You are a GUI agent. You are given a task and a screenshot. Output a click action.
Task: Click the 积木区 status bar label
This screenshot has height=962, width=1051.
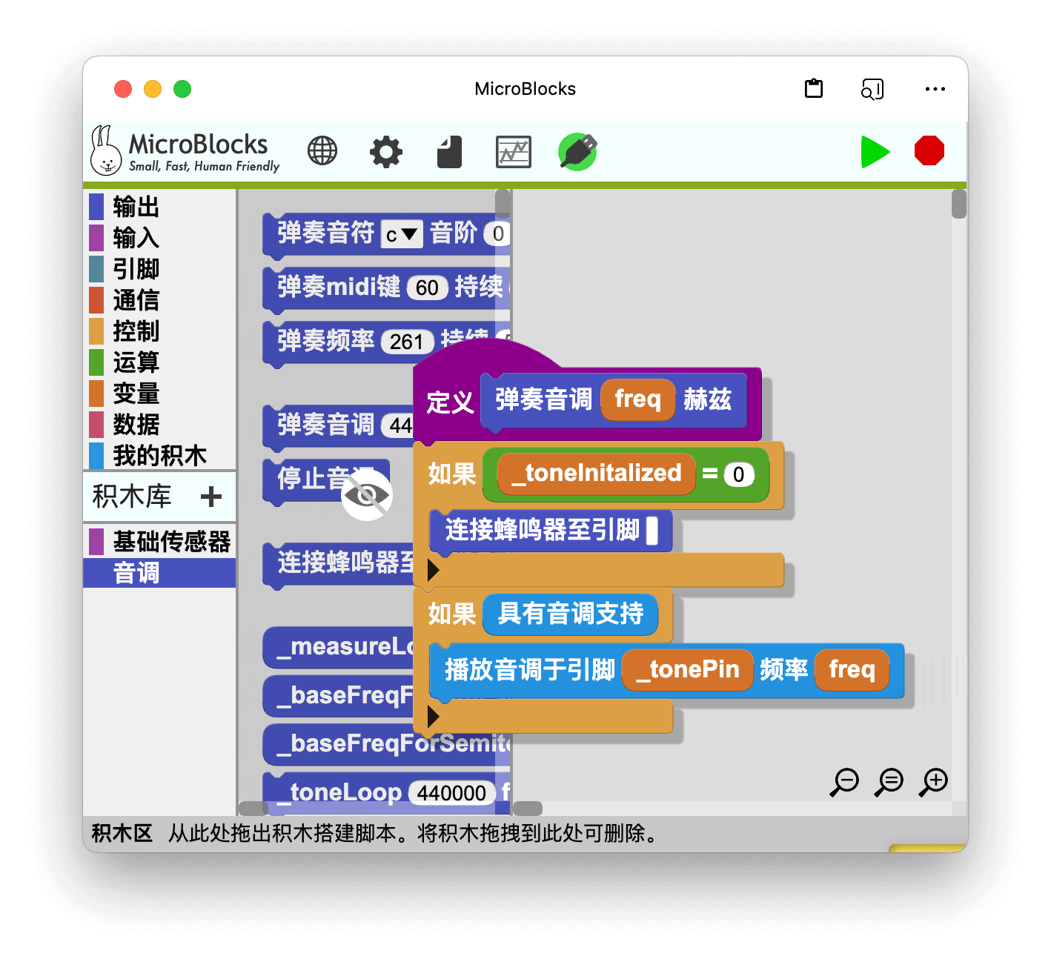click(122, 833)
